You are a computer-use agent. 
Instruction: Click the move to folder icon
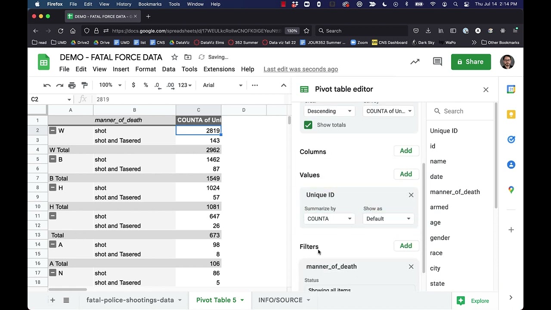tap(188, 57)
